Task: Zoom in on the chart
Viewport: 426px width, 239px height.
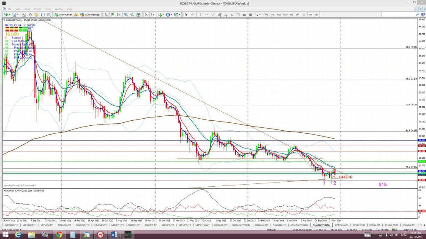Action: (x=126, y=15)
